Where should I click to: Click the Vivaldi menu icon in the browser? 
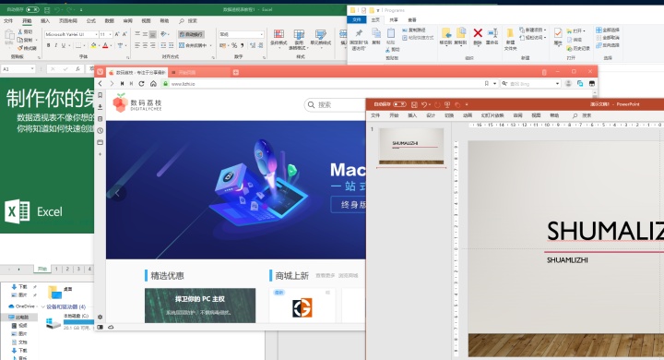pyautogui.click(x=100, y=72)
